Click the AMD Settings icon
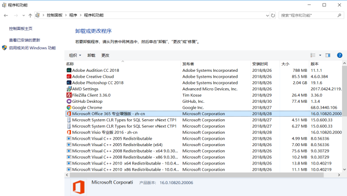Screen dimensions: 347x196 coord(69,89)
